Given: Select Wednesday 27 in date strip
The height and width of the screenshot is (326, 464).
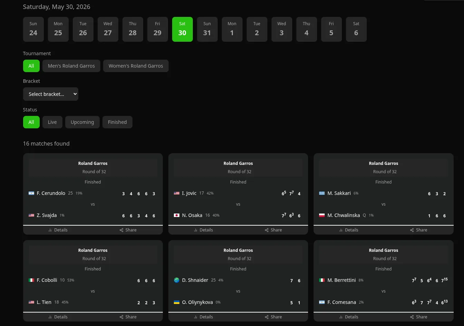Looking at the screenshot, I should pos(108,29).
